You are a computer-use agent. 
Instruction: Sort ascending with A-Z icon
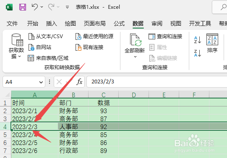click(198, 40)
